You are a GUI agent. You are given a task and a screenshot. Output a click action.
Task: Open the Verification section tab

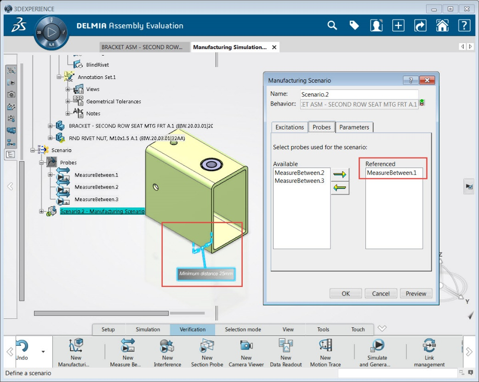pos(193,330)
